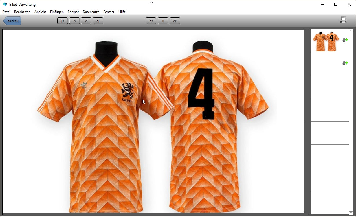Click the large jersey image
The width and height of the screenshot is (356, 217).
pyautogui.click(x=154, y=121)
